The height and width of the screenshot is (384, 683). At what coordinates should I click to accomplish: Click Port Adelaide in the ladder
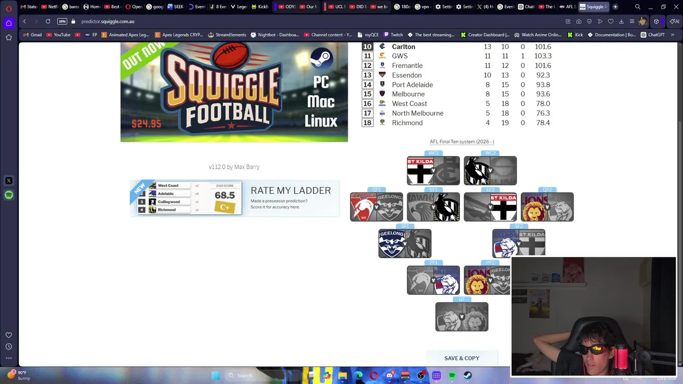[x=457, y=85]
